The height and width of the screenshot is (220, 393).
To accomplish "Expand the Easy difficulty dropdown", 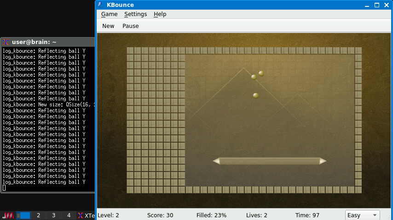I will (x=362, y=215).
